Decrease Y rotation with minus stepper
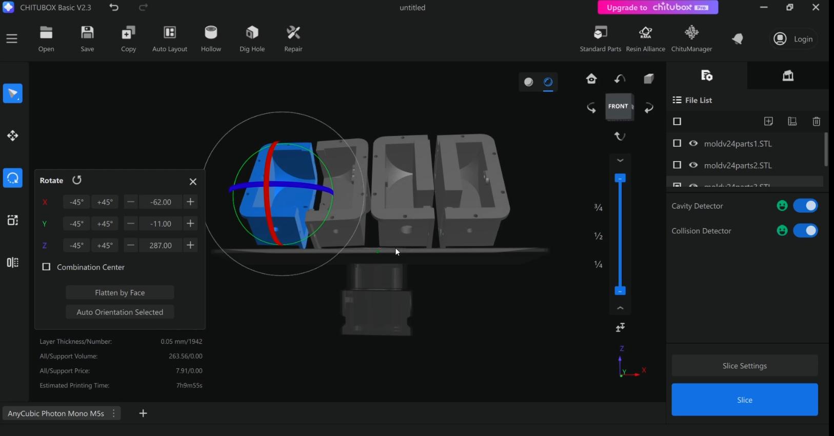Viewport: 834px width, 436px height. (x=131, y=224)
